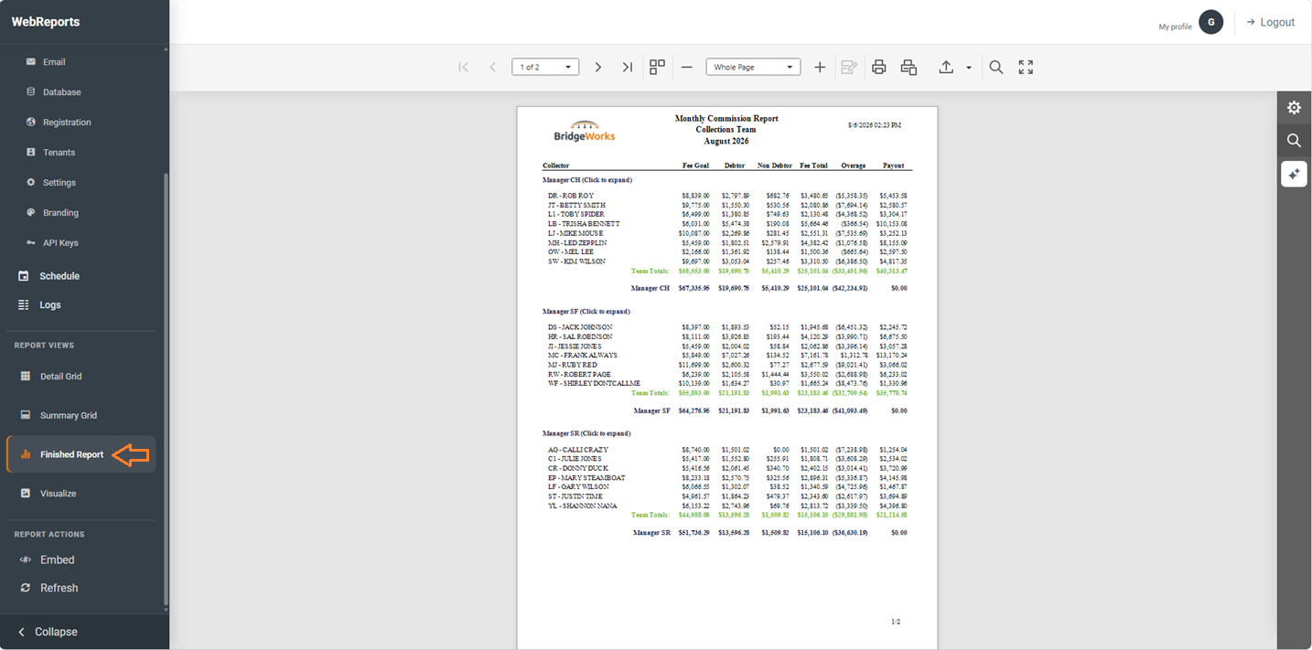
Task: Open the G profile avatar
Action: (1211, 22)
